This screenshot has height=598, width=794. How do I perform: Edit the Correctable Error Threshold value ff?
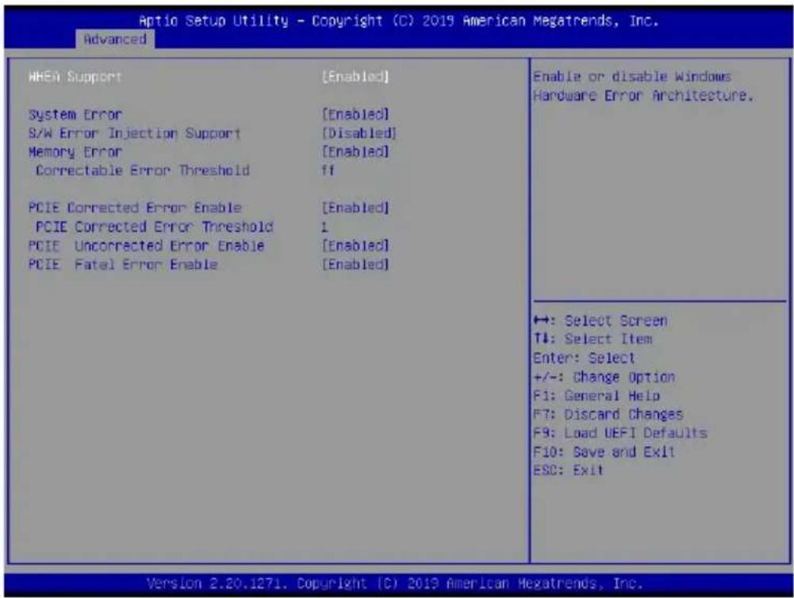point(328,171)
